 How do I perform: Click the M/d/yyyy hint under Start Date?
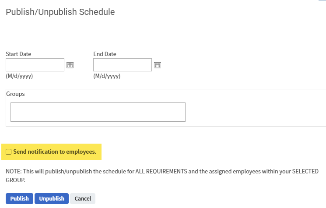[x=19, y=76]
